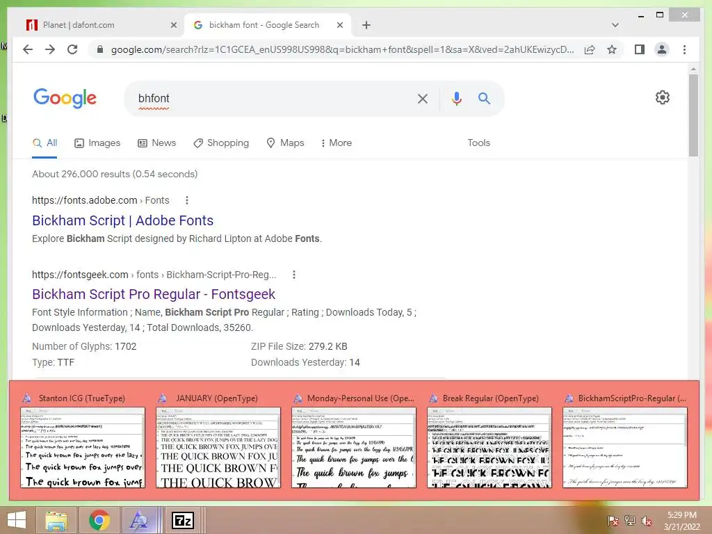The image size is (712, 534).
Task: Go to the Google logo homepage
Action: pos(65,98)
